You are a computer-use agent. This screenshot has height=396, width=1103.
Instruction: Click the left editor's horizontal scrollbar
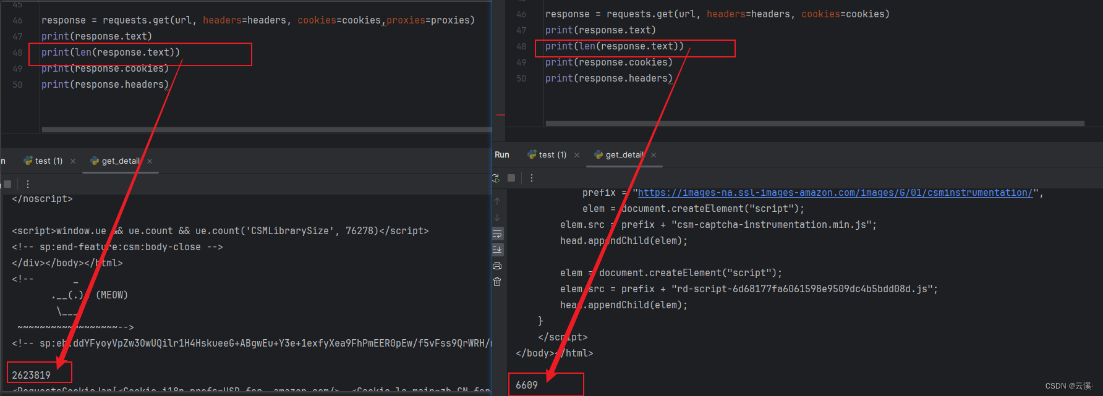click(266, 130)
